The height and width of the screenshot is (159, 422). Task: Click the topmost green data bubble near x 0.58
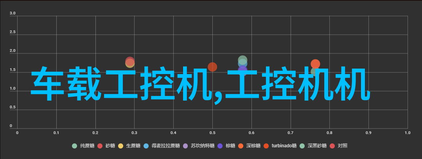pos(242,60)
